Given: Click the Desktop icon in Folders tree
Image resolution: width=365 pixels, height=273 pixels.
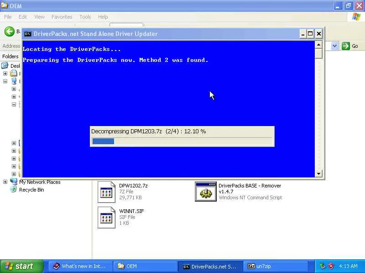Looking at the screenshot, I should point(5,66).
